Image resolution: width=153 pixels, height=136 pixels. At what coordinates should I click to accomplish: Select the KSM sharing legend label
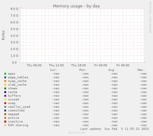(18, 125)
